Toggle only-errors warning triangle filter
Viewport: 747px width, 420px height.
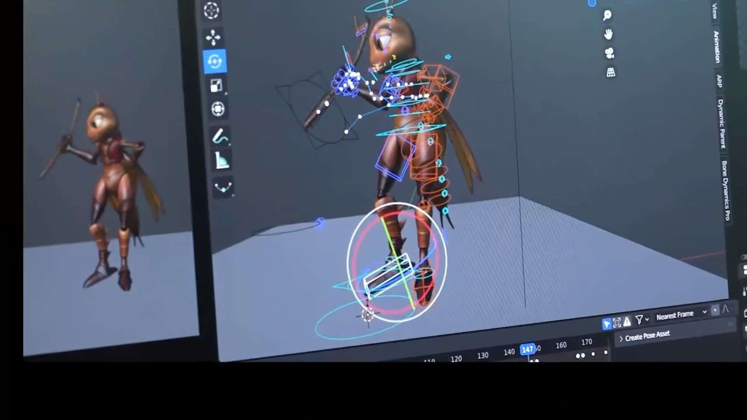pos(627,322)
